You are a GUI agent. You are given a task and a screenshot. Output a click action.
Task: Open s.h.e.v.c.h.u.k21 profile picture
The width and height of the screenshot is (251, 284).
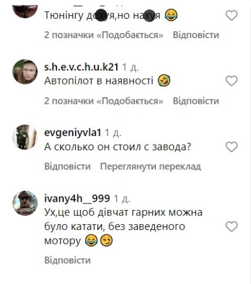click(25, 72)
